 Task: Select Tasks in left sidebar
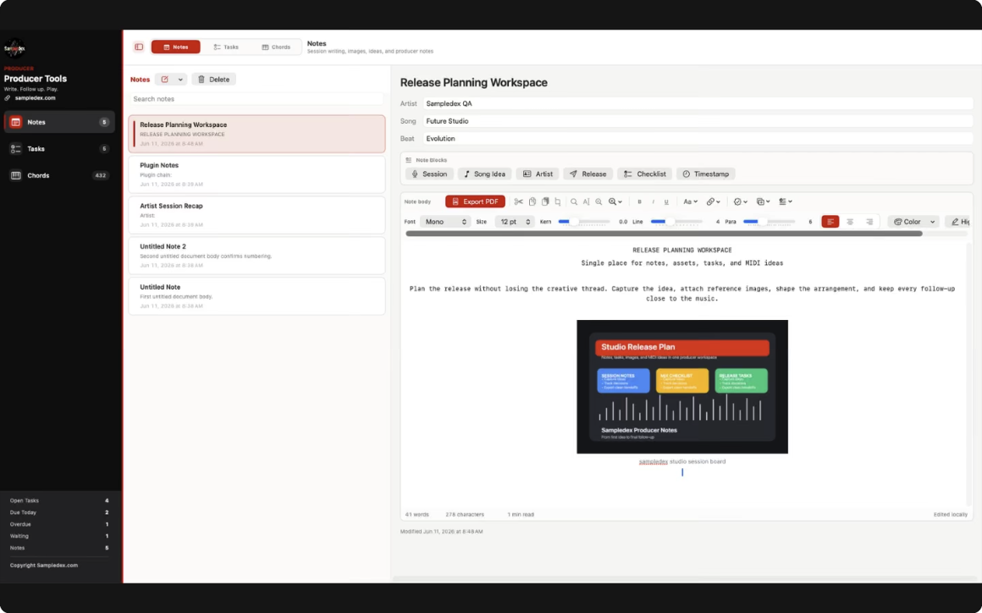click(59, 148)
